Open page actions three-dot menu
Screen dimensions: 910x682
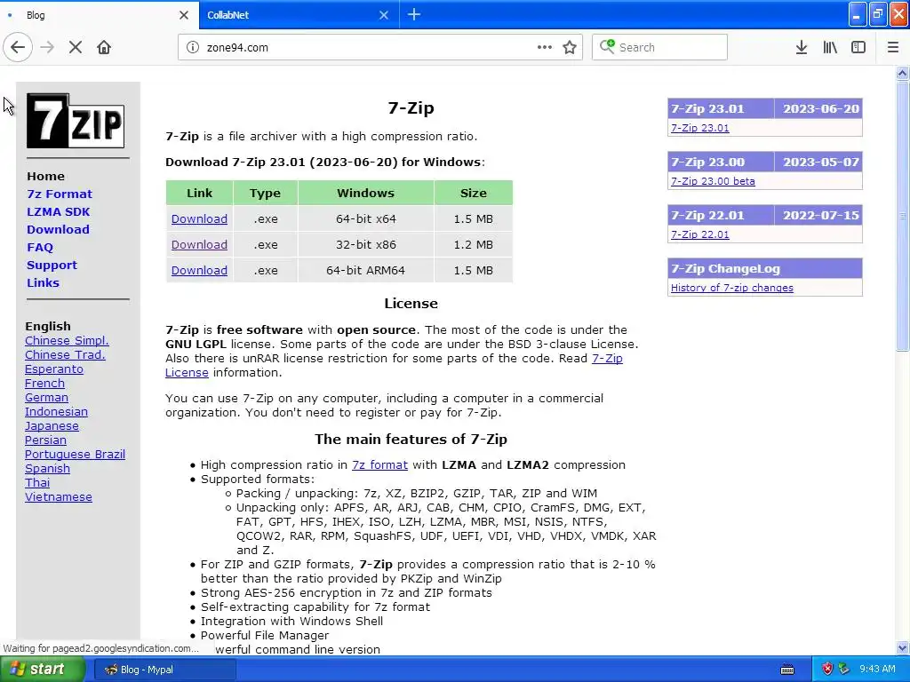(545, 47)
